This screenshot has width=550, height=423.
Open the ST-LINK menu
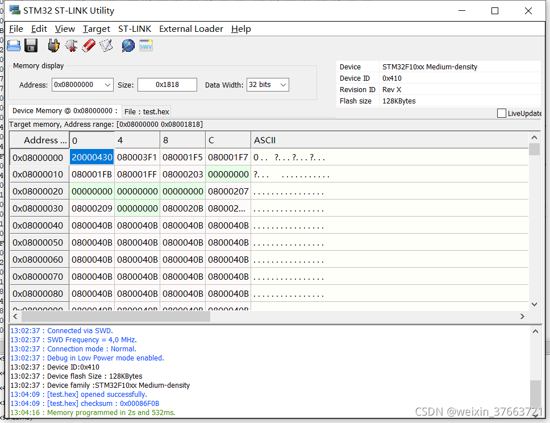pos(135,29)
